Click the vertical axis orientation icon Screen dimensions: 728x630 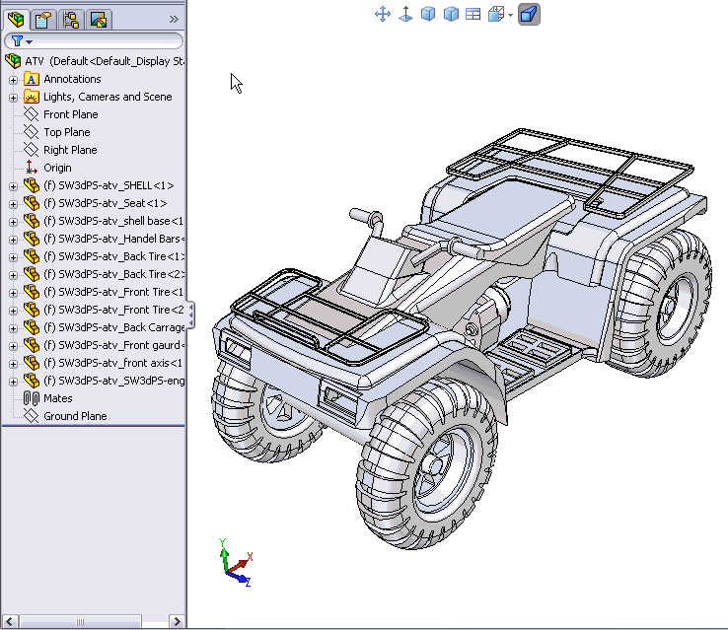tap(405, 15)
